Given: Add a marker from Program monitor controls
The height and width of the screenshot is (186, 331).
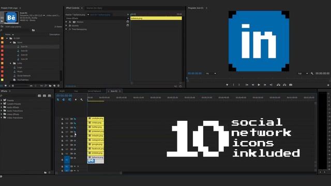Looking at the screenshot, I should 227,85.
